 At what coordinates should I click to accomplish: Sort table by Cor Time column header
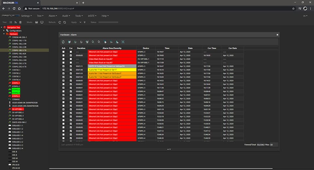coord(212,48)
